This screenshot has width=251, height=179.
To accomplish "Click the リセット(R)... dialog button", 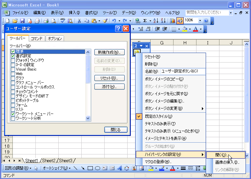I will (x=109, y=78).
